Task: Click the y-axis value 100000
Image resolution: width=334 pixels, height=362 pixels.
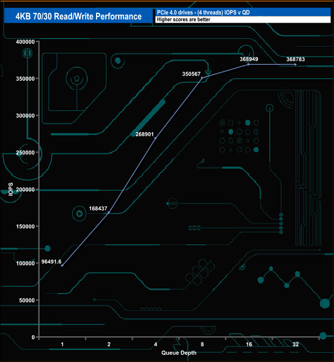Action: click(x=25, y=263)
